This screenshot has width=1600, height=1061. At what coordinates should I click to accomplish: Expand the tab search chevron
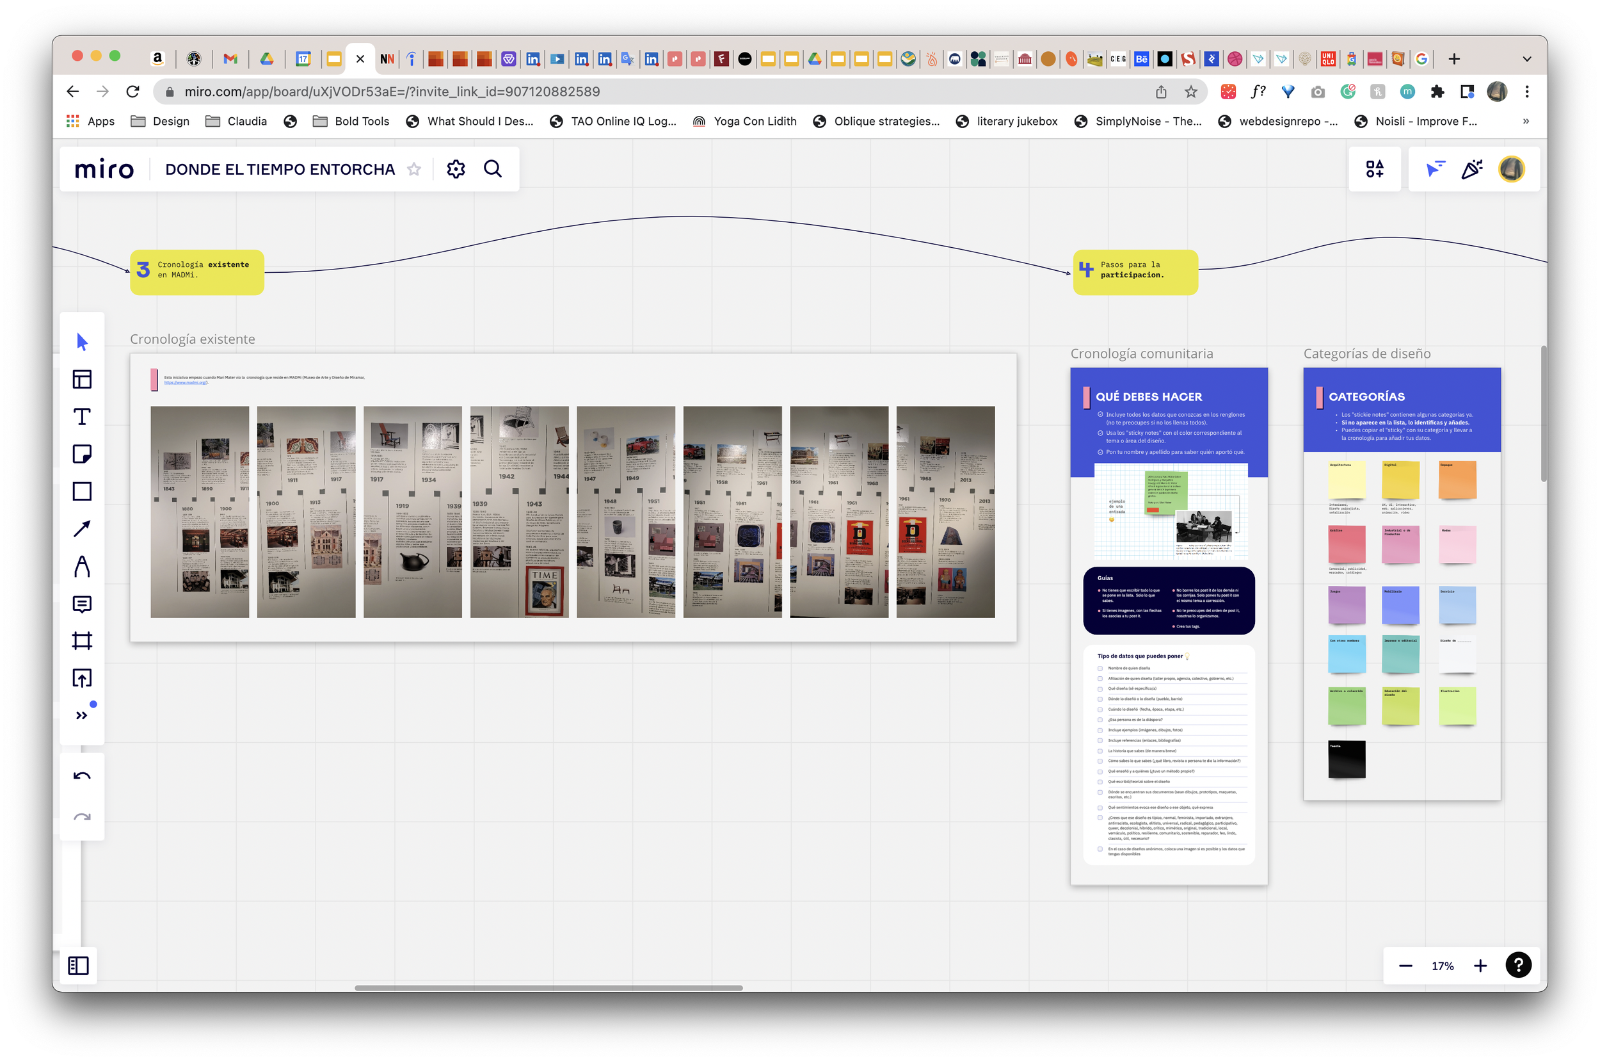[1527, 59]
